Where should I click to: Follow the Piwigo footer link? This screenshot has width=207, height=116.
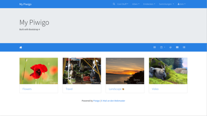pos(96,101)
